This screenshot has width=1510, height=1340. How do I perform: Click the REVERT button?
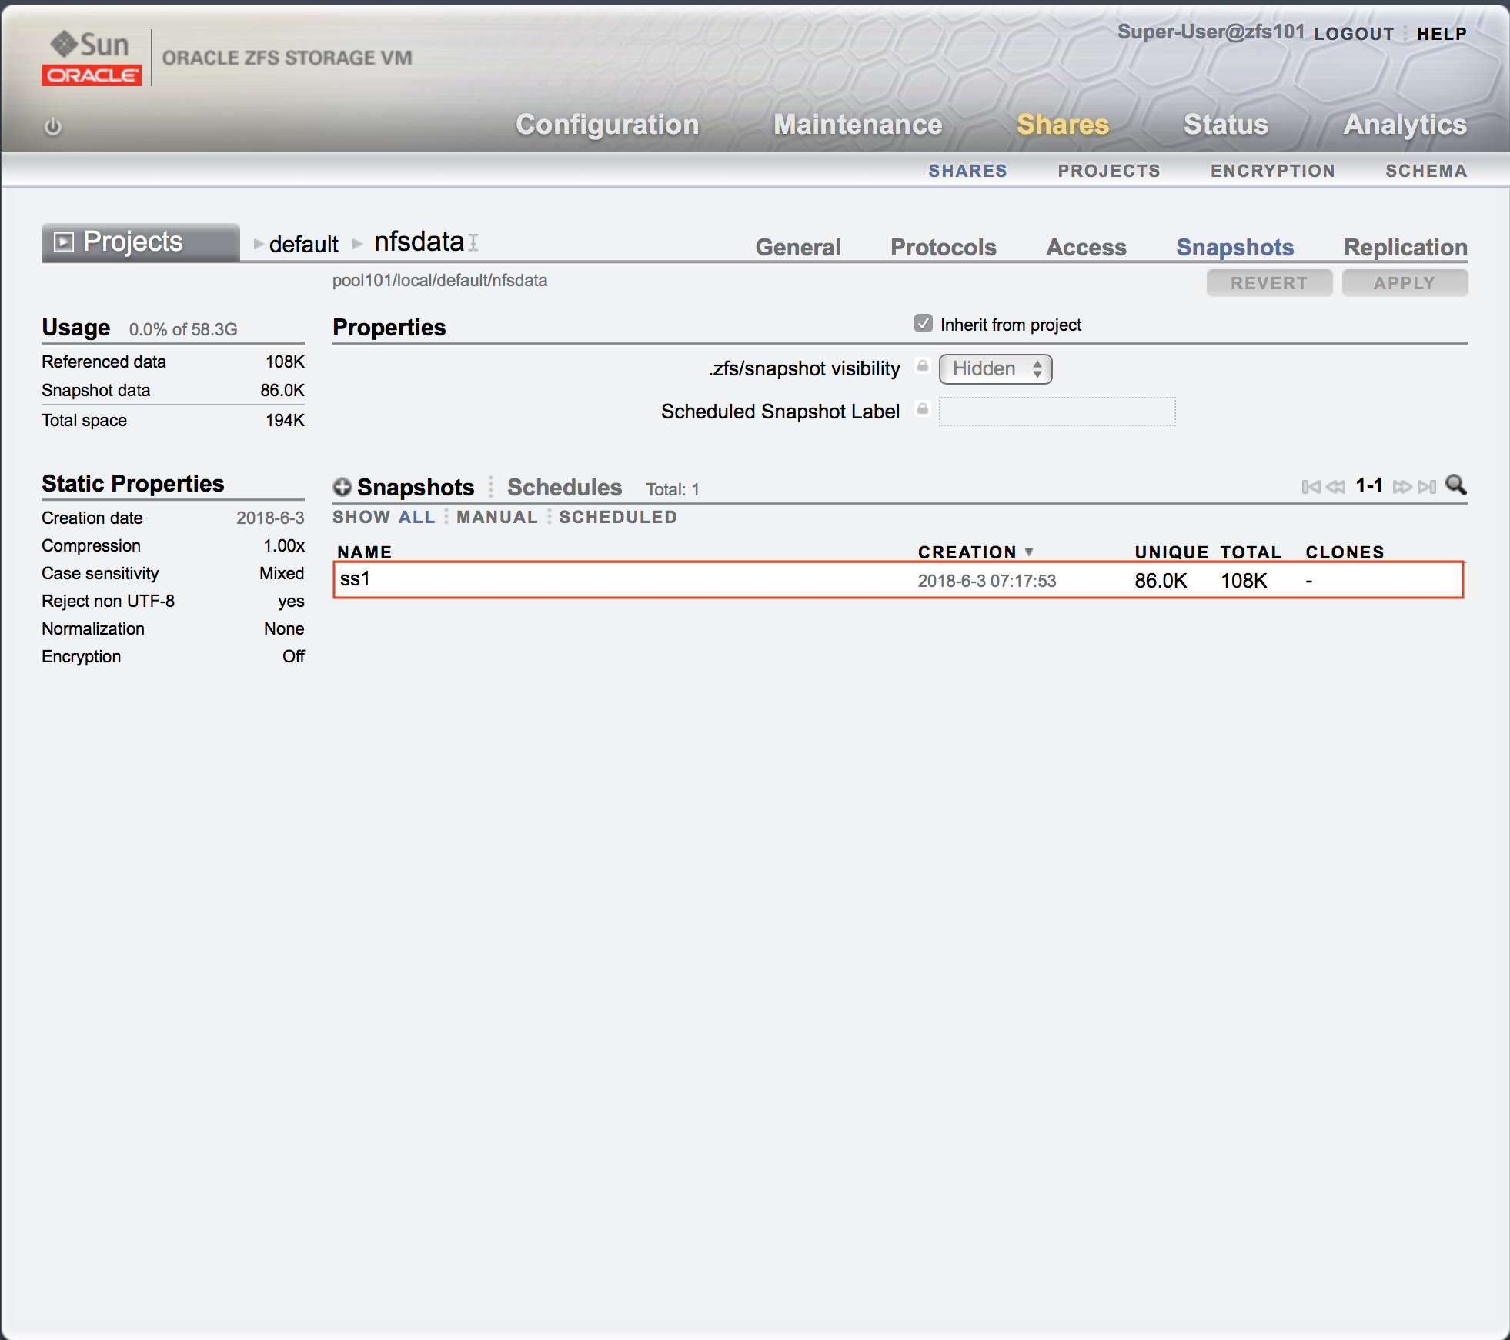coord(1269,283)
